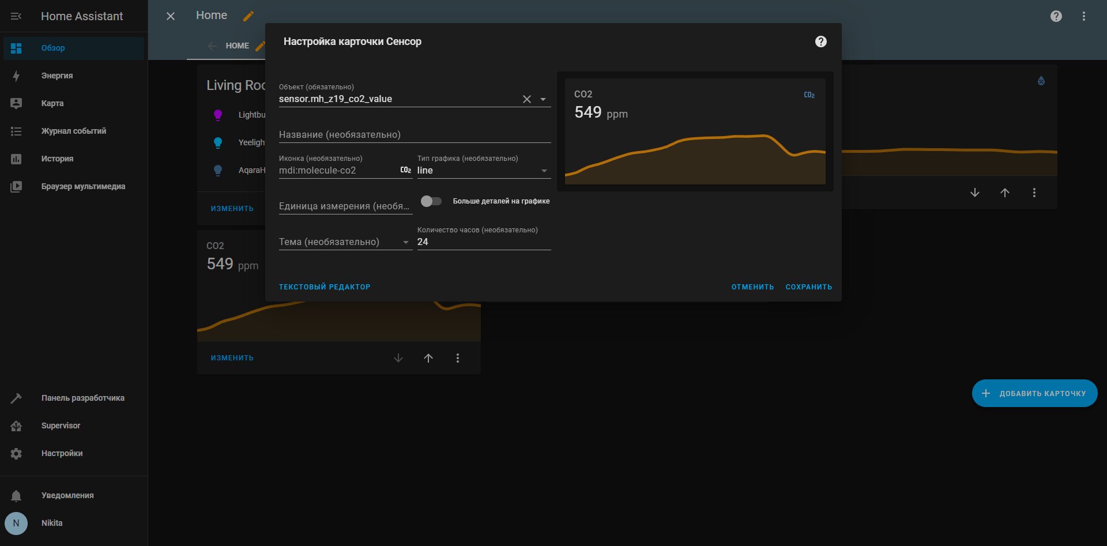The height and width of the screenshot is (546, 1107).
Task: Open Браузер мультимедиа panel
Action: [x=73, y=186]
